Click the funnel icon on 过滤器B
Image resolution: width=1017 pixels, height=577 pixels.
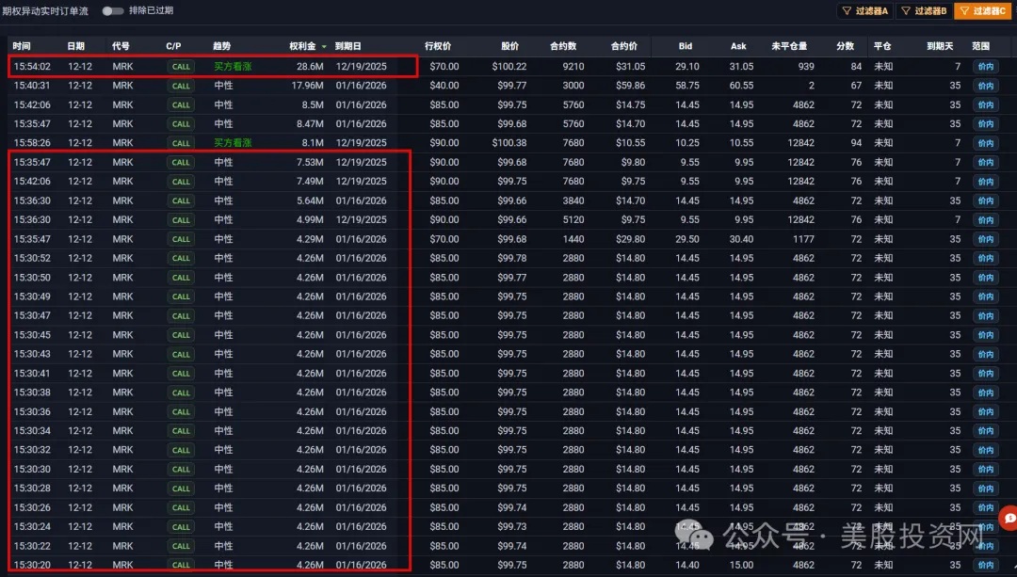906,11
